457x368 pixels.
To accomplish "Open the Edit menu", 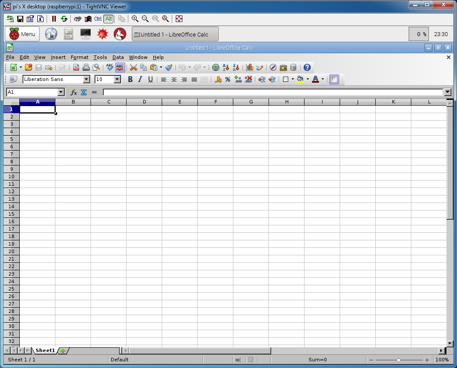I will click(24, 57).
